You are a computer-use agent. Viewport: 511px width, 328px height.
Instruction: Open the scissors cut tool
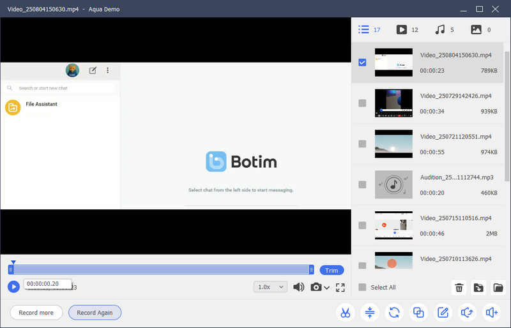[x=345, y=313]
